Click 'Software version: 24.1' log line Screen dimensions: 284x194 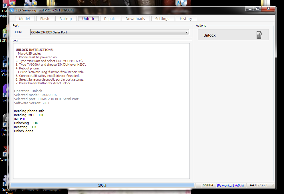click(x=32, y=103)
